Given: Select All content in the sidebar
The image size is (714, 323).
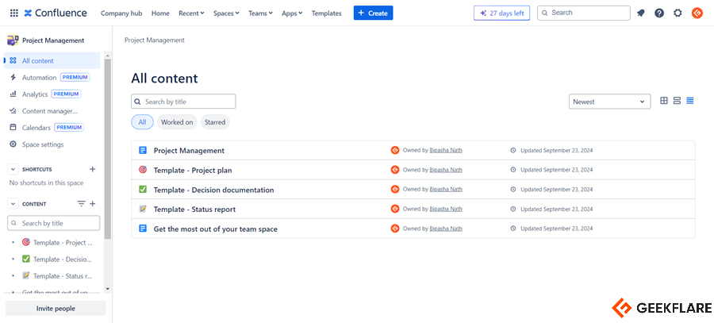Looking at the screenshot, I should [x=52, y=60].
